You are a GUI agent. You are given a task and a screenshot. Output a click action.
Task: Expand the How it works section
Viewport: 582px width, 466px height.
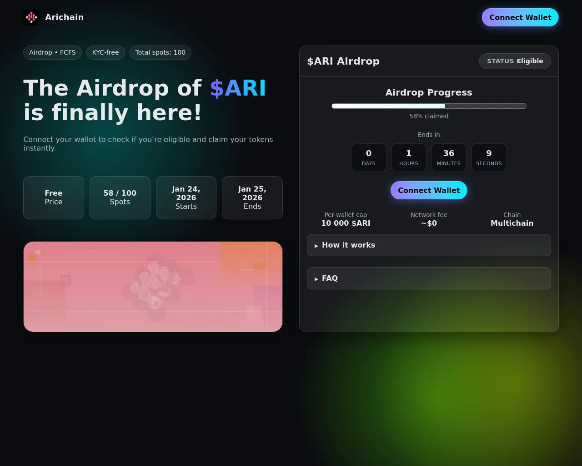click(x=429, y=245)
